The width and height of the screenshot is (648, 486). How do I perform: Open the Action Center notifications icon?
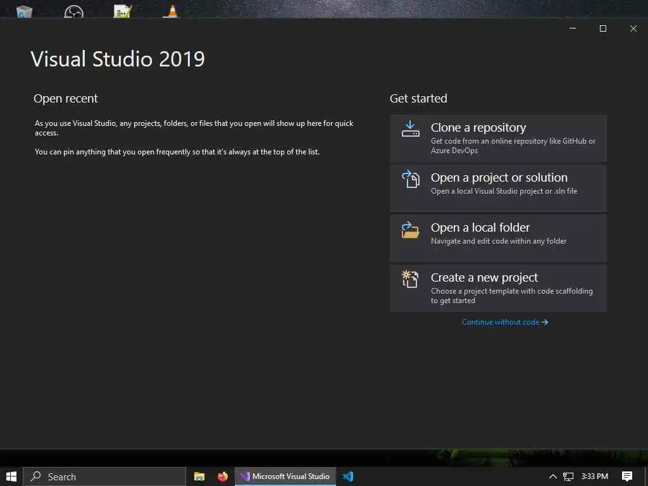point(627,477)
